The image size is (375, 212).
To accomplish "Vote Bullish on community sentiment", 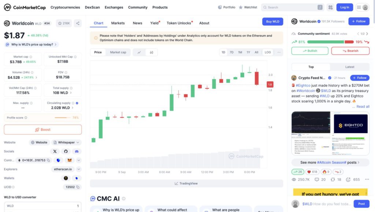I will click(310, 51).
